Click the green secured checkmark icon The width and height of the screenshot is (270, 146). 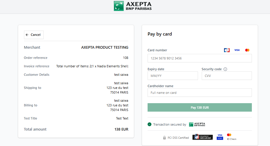tap(150, 124)
